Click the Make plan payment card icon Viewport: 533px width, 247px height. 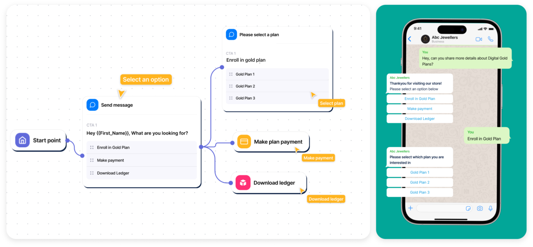(244, 142)
